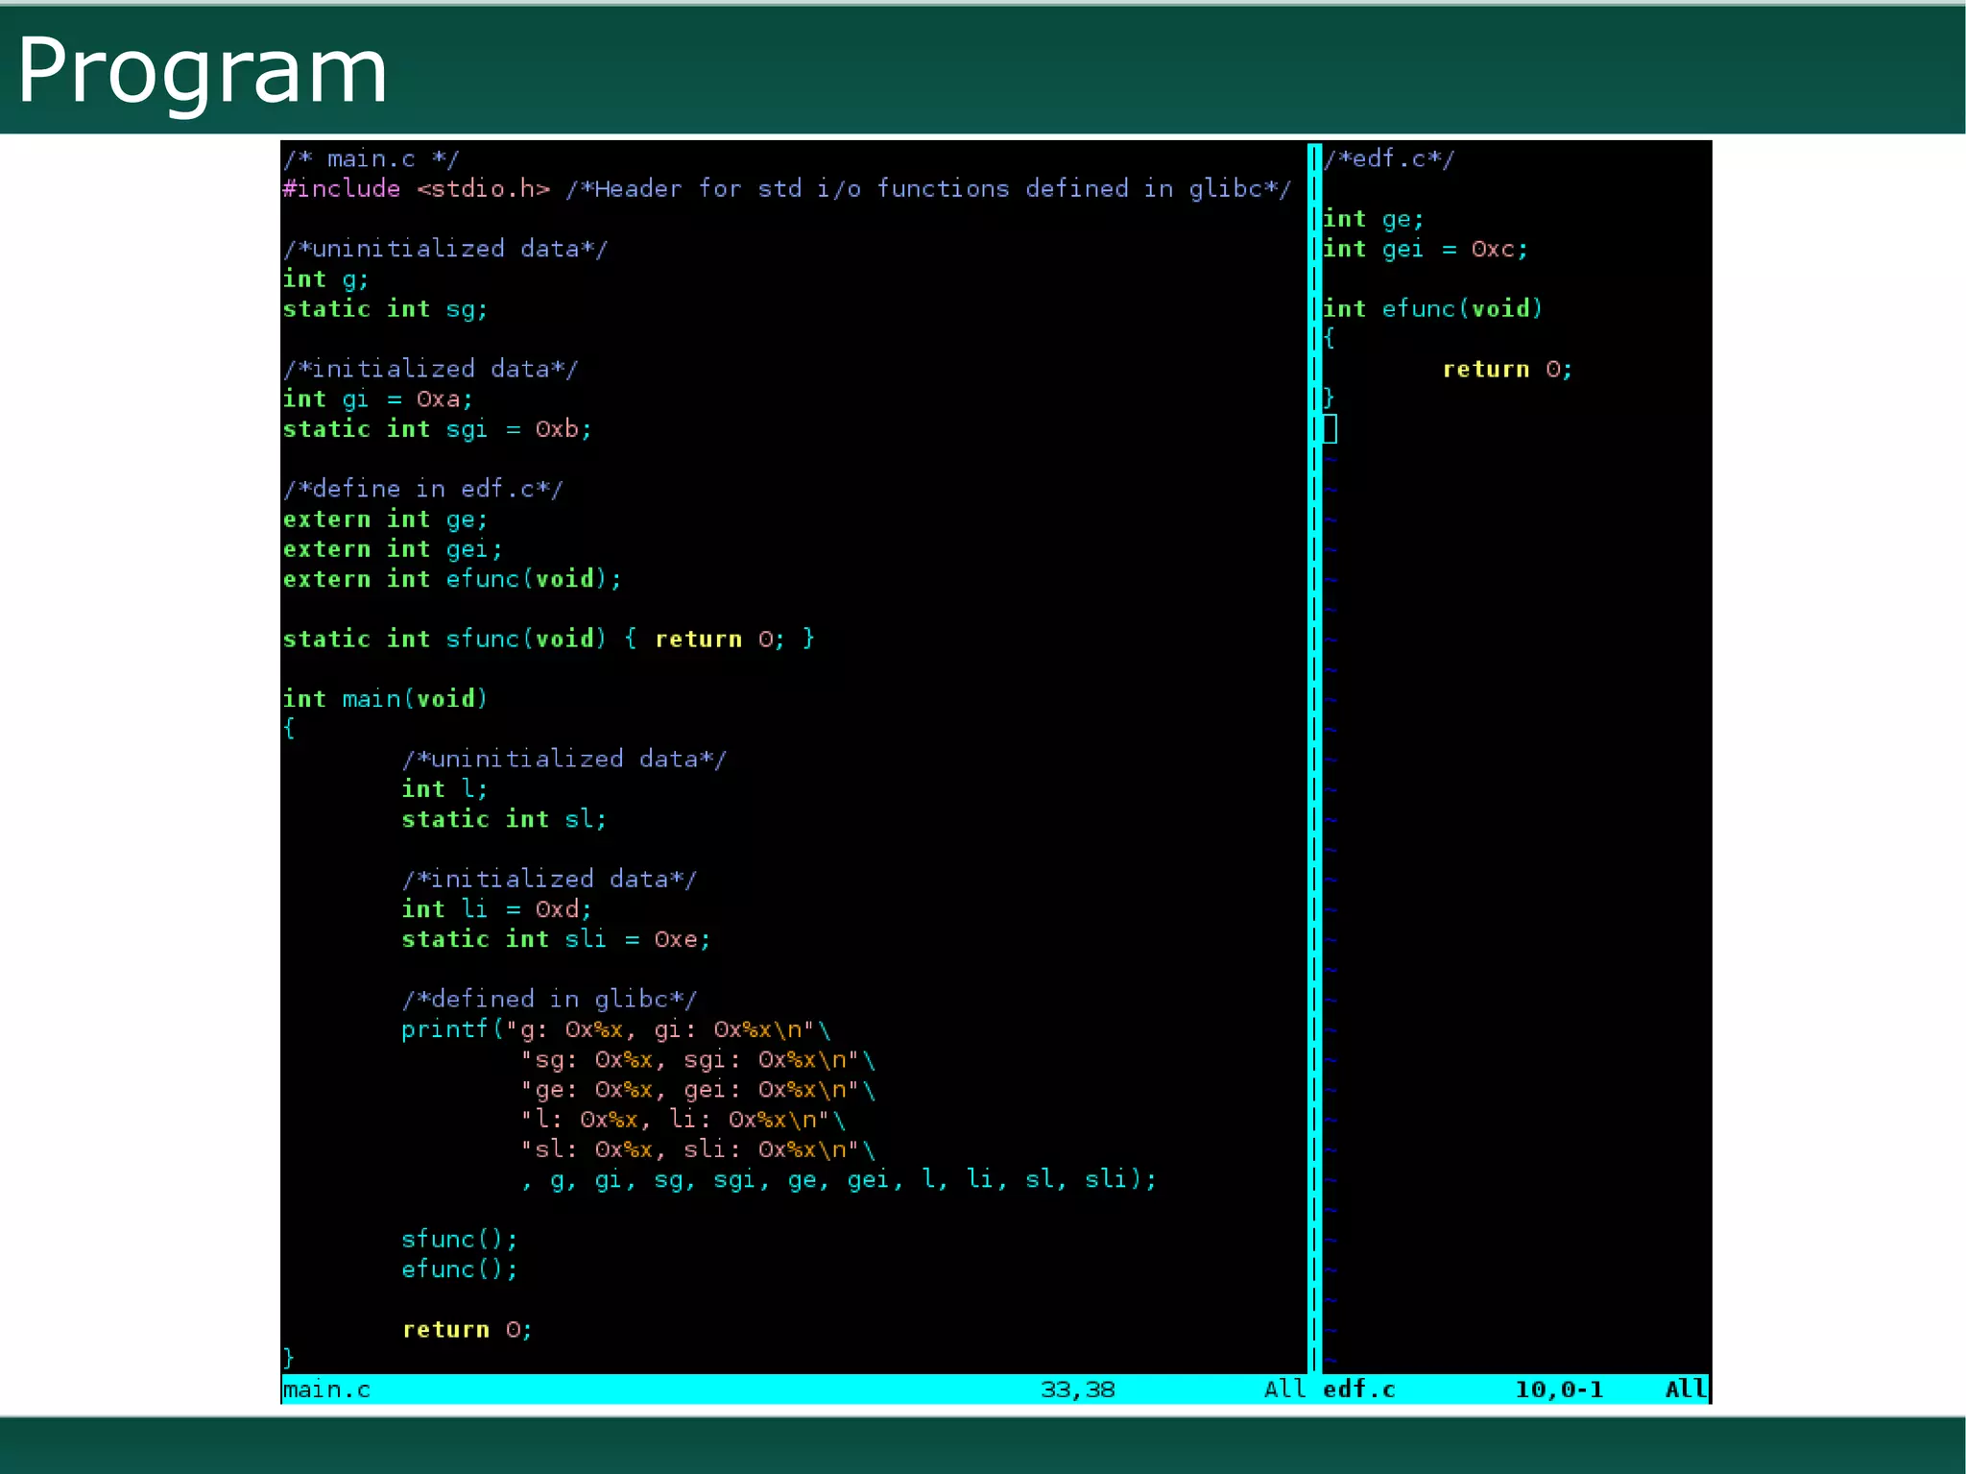
Task: Click the 'main.c' status line filename
Action: click(x=326, y=1389)
